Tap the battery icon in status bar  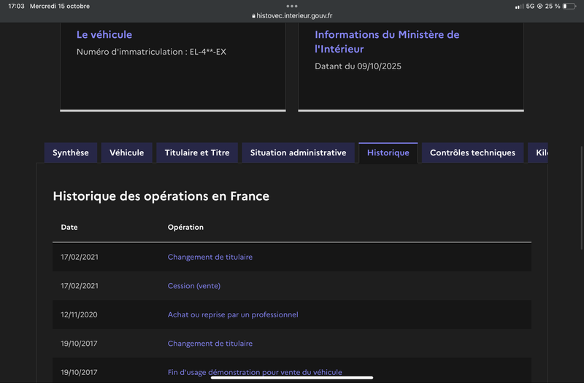click(569, 6)
